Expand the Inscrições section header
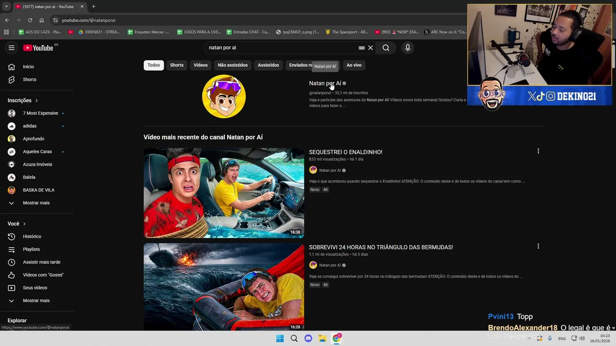The image size is (616, 346). click(x=23, y=100)
